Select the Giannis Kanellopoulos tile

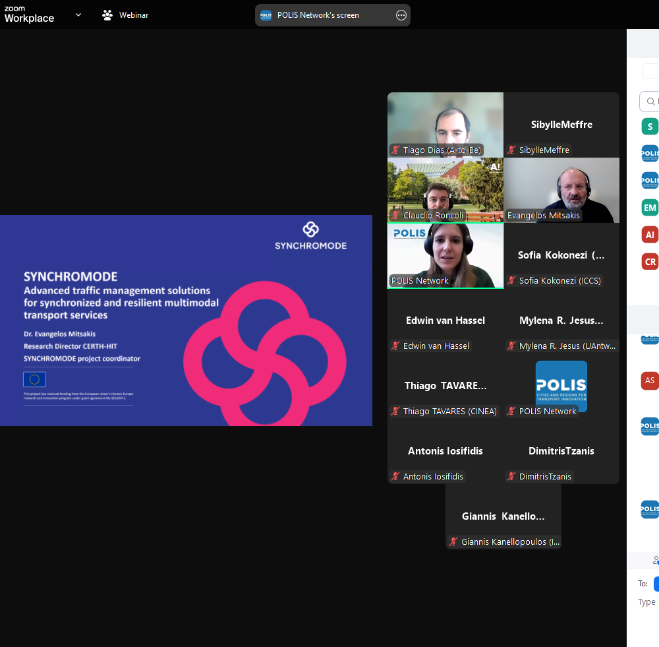pos(503,516)
